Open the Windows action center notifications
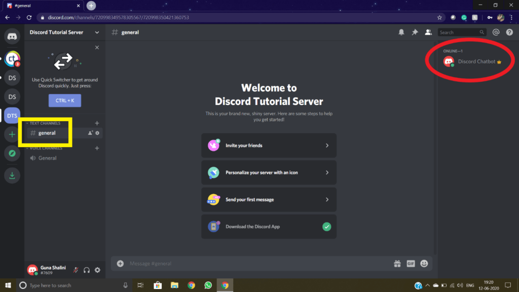 [x=508, y=285]
